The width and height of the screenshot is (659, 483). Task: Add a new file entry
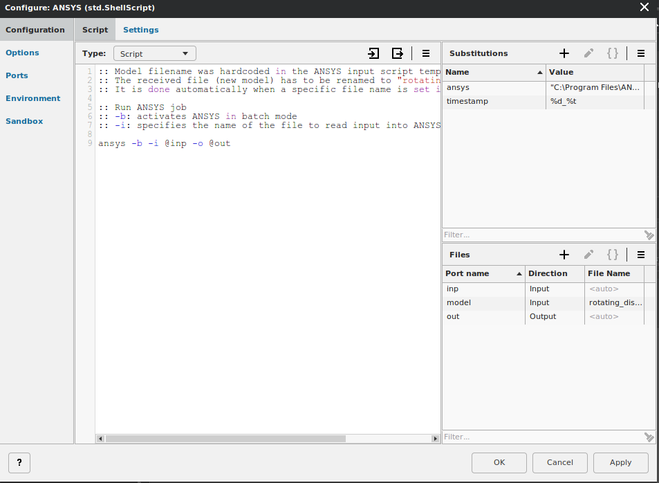[x=564, y=255]
